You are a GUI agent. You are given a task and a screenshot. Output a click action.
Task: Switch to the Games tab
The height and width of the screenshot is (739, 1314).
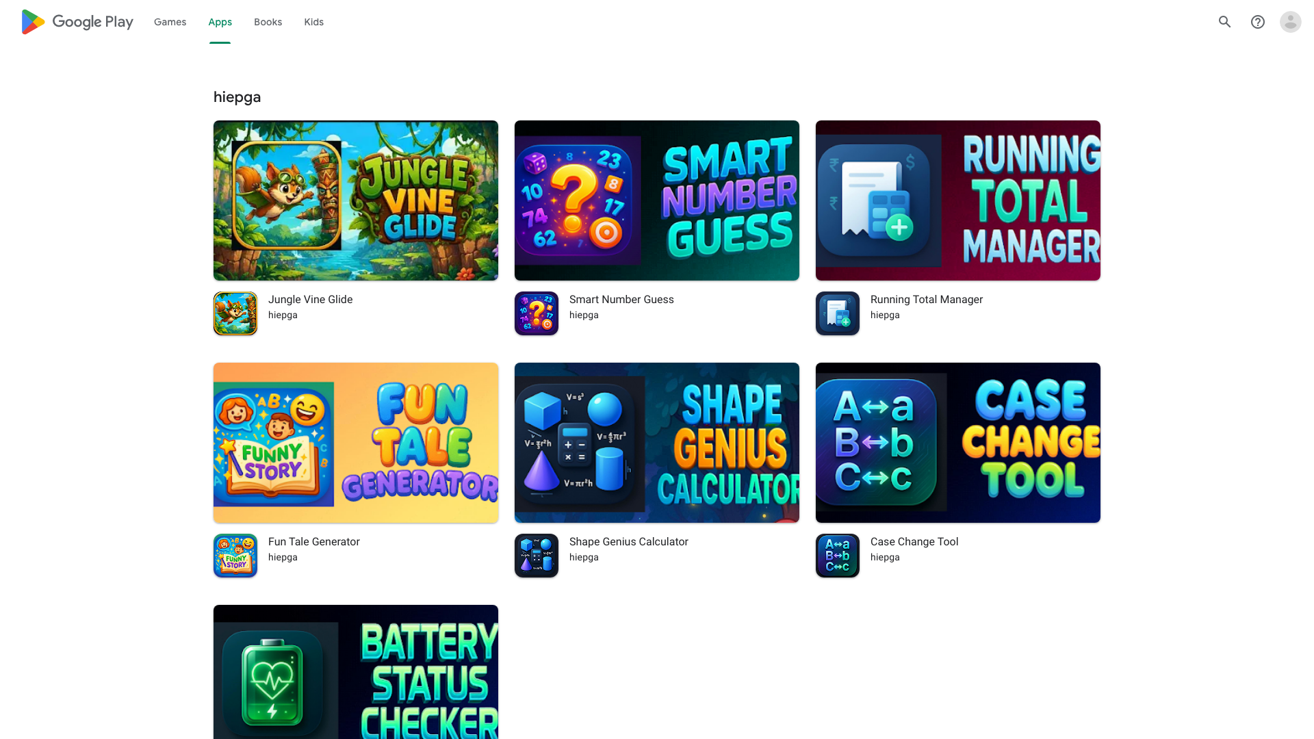[170, 22]
